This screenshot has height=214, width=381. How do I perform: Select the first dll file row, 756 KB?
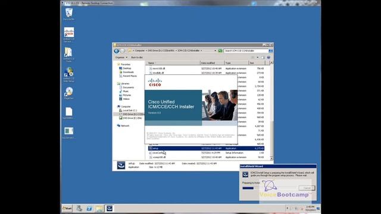pyautogui.click(x=206, y=68)
